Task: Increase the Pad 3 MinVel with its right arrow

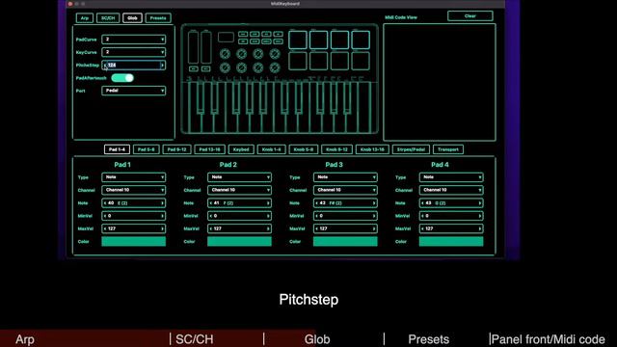Action: 374,216
